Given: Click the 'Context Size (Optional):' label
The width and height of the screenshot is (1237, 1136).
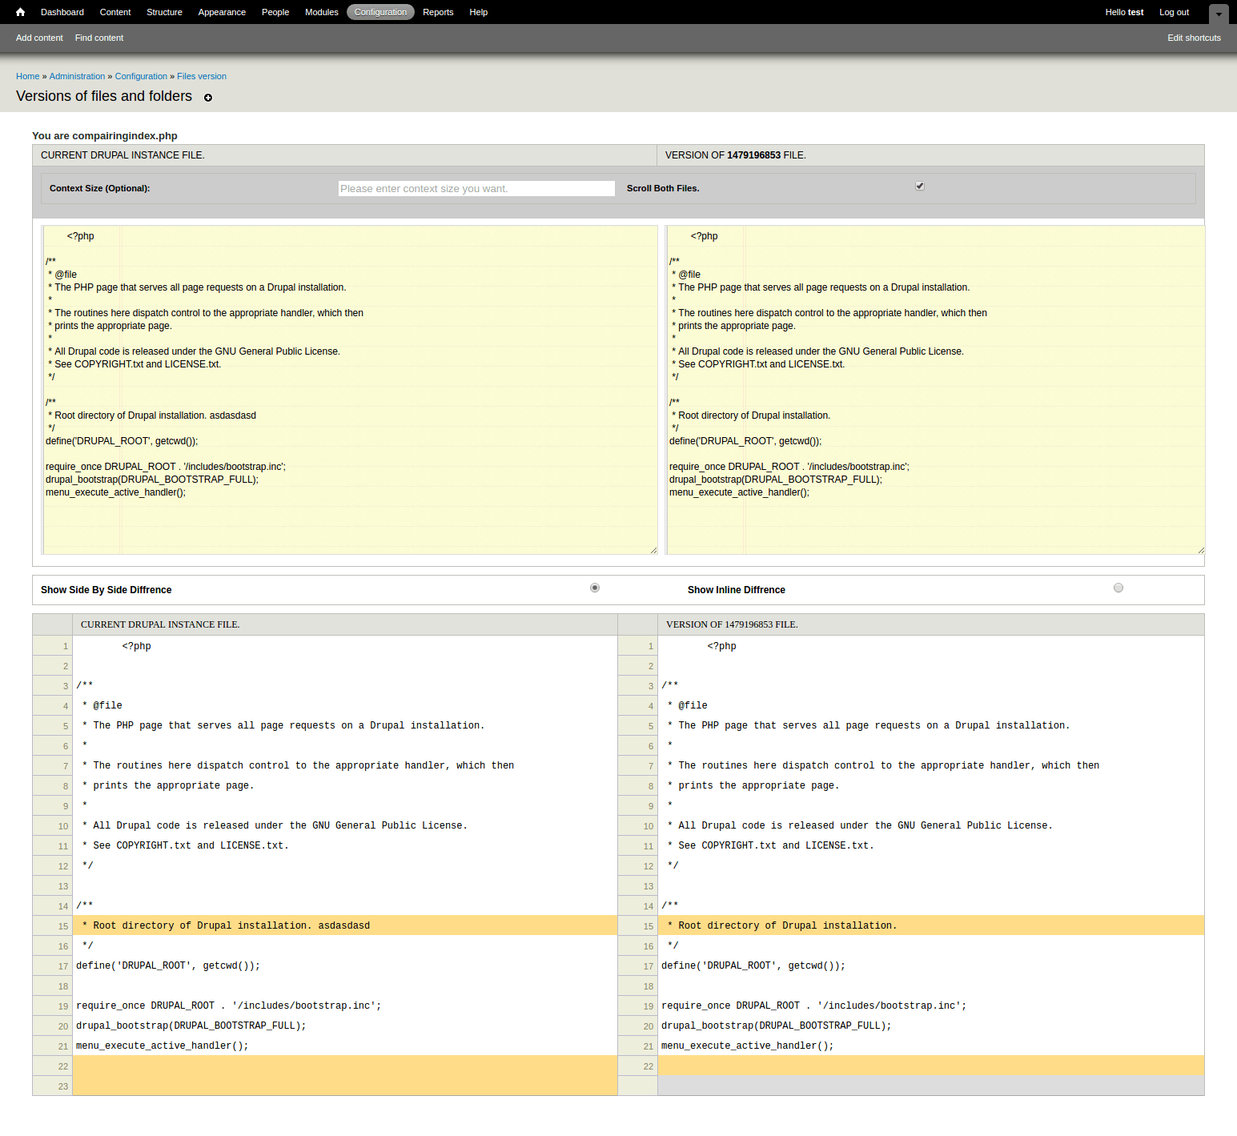Looking at the screenshot, I should 99,188.
